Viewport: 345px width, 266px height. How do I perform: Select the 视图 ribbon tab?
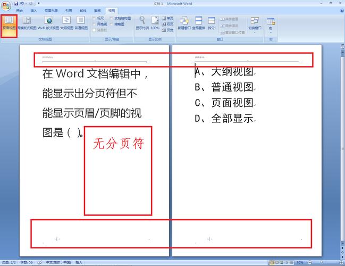[x=112, y=11]
